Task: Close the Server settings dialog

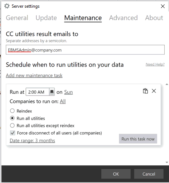Action: pos(163,6)
